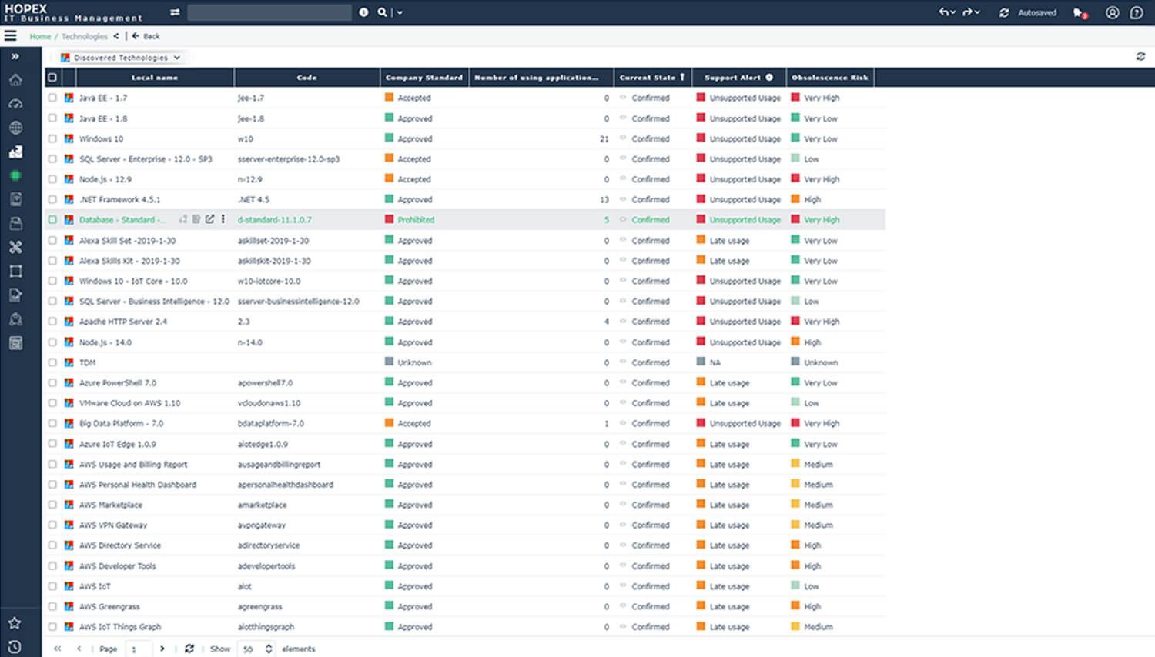Viewport: 1155px width, 657px height.
Task: Click the info icon next to search
Action: point(363,12)
